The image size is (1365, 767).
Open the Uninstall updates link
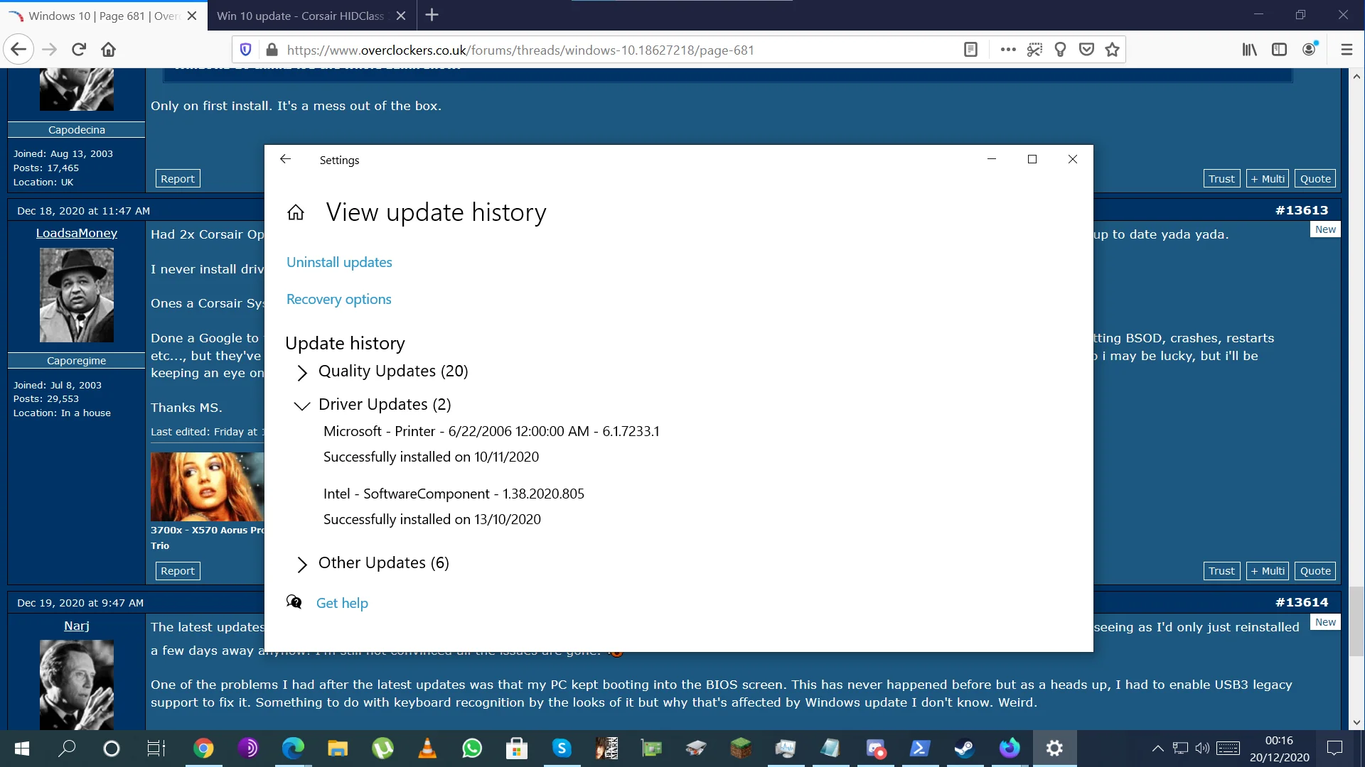pyautogui.click(x=339, y=262)
